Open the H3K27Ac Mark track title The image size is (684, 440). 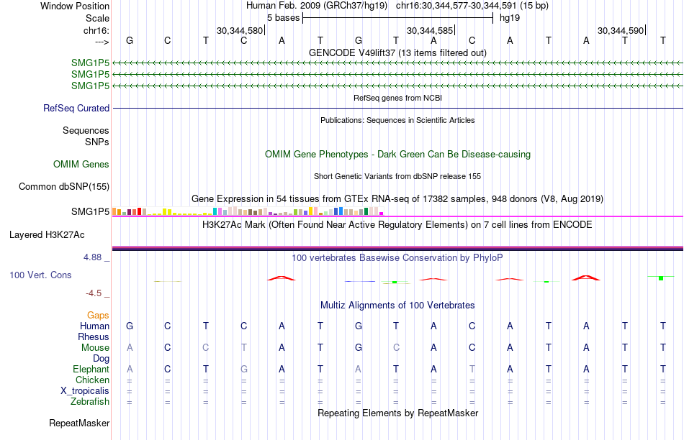coord(397,225)
